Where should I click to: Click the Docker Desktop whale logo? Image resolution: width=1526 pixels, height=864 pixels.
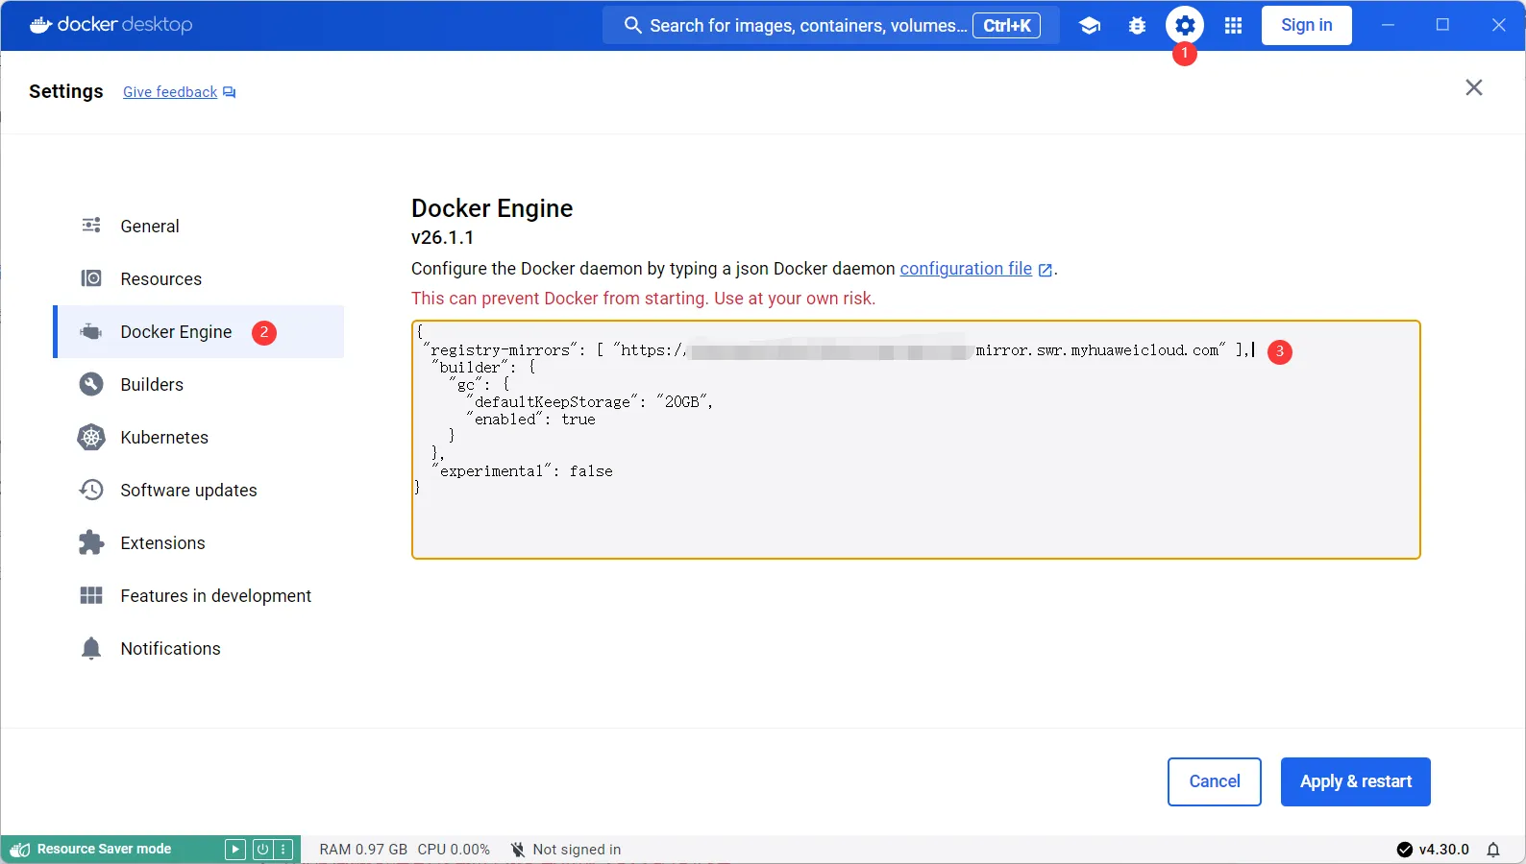(40, 25)
